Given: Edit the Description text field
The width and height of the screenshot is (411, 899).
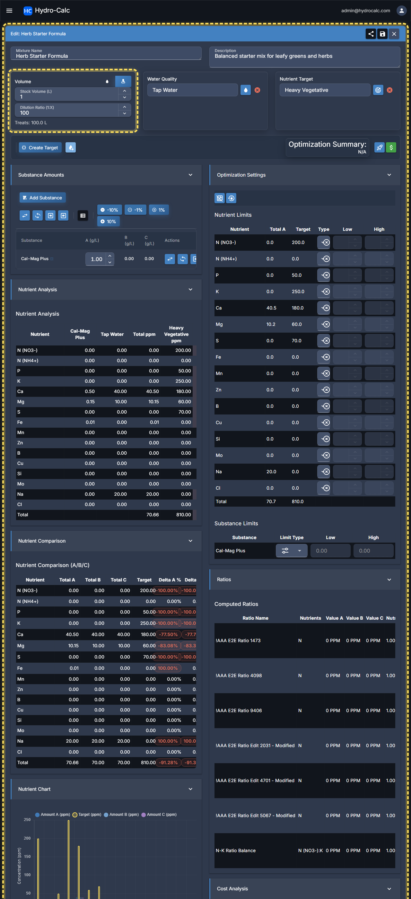Looking at the screenshot, I should coord(305,57).
